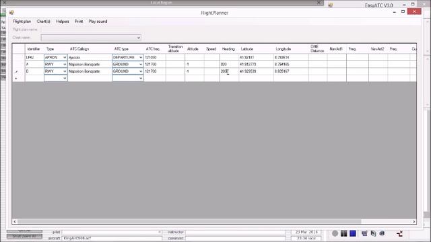Viewport: 431px width, 242px height.
Task: Select row D via its row header
Action: click(18, 71)
